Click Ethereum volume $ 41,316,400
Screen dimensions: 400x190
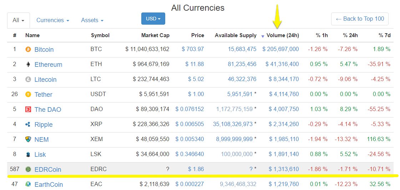282,64
